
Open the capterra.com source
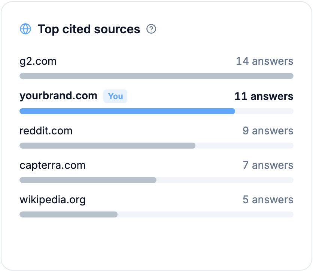coord(52,166)
